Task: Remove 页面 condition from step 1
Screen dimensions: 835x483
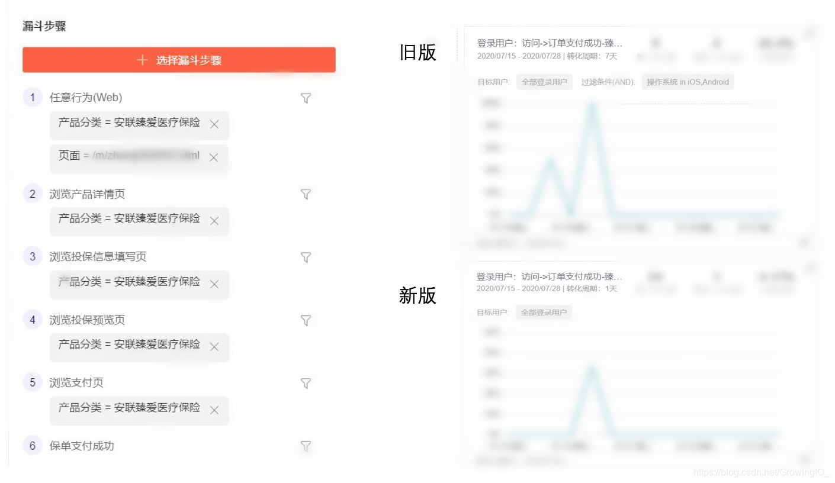Action: pyautogui.click(x=214, y=157)
